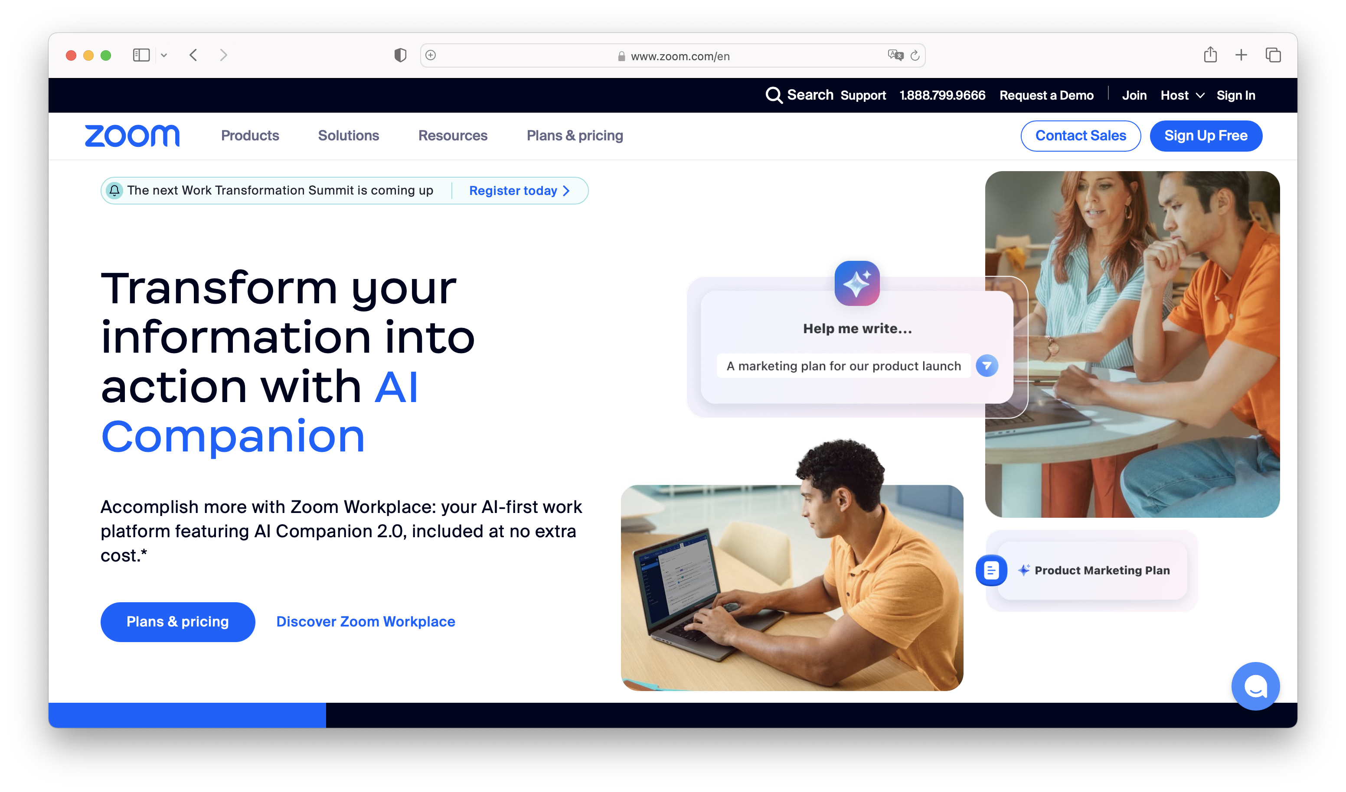The image size is (1346, 792).
Task: Open the Products menu
Action: [250, 136]
